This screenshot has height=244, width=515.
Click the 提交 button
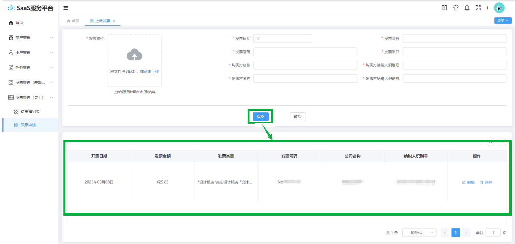coord(260,117)
